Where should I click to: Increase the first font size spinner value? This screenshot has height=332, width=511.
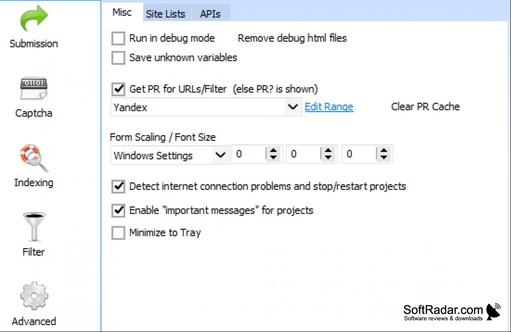click(273, 151)
